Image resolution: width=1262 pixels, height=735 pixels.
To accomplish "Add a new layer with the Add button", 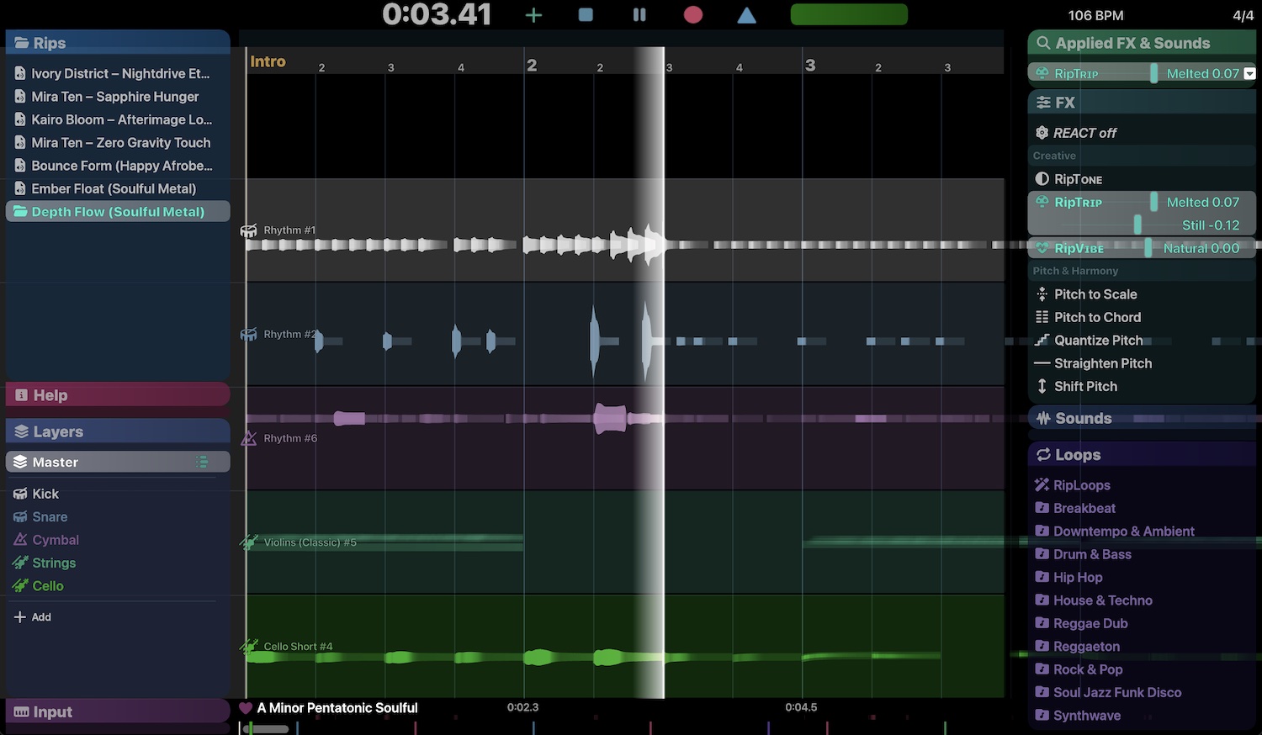I will tap(33, 616).
